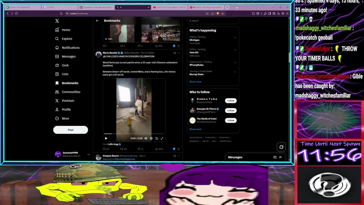Click the back arrow beside Bookmarks heading
Viewport: 364px width, 205px height.
(x=97, y=20)
